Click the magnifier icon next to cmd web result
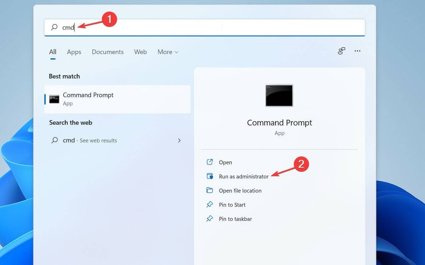 (x=54, y=140)
